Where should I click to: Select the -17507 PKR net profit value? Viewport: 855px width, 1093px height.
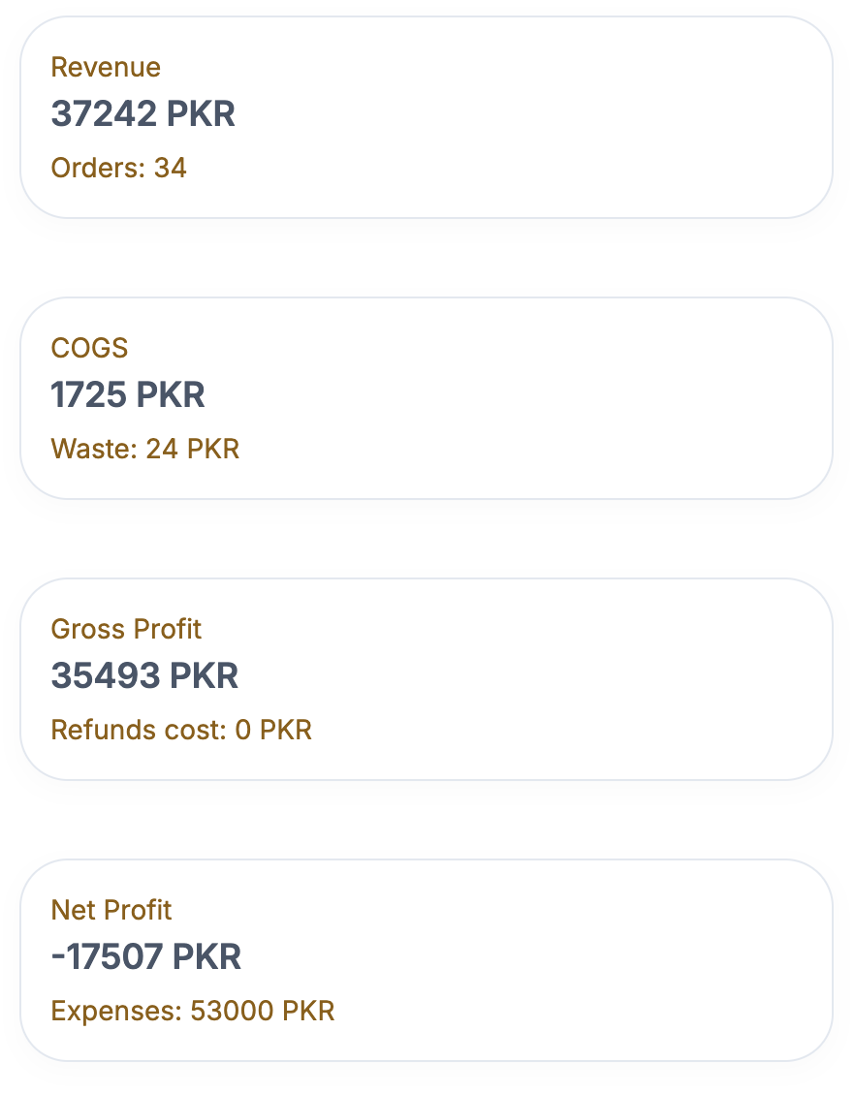click(x=145, y=957)
